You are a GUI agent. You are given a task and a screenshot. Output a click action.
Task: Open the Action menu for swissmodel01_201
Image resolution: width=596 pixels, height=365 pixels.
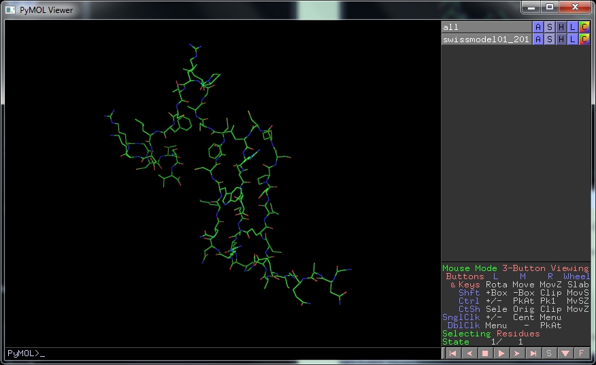538,39
